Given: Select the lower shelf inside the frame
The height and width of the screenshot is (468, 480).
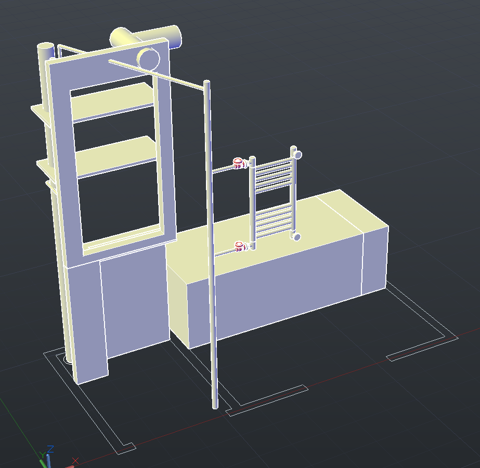Looking at the screenshot, I should [116, 156].
